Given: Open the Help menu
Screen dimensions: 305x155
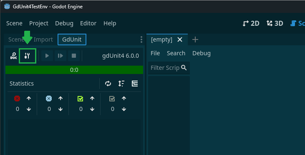Looking at the screenshot, I should (x=110, y=23).
